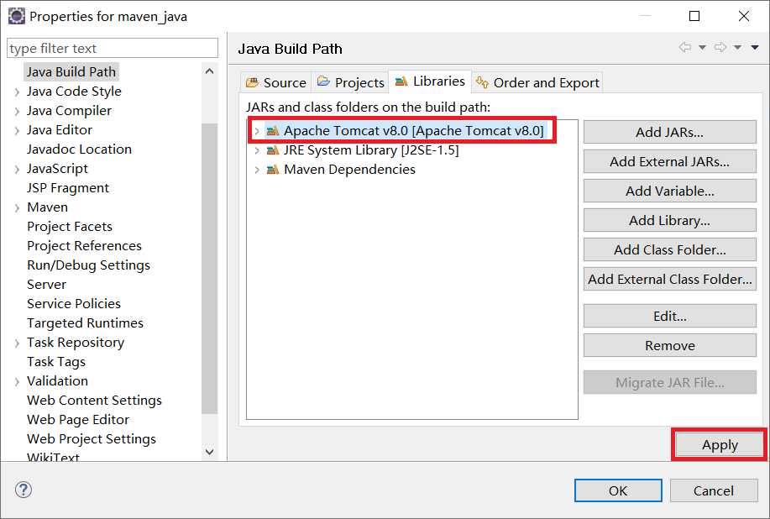This screenshot has width=770, height=519.
Task: Expand the Task Repository node
Action: (17, 343)
